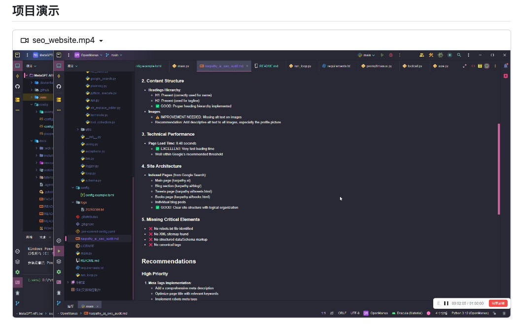The height and width of the screenshot is (328, 520).
Task: Open the GitHub tool window icon
Action: tap(59, 86)
